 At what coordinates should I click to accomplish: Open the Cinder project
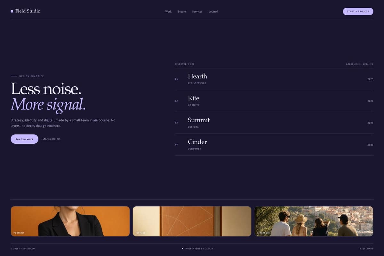pyautogui.click(x=274, y=145)
